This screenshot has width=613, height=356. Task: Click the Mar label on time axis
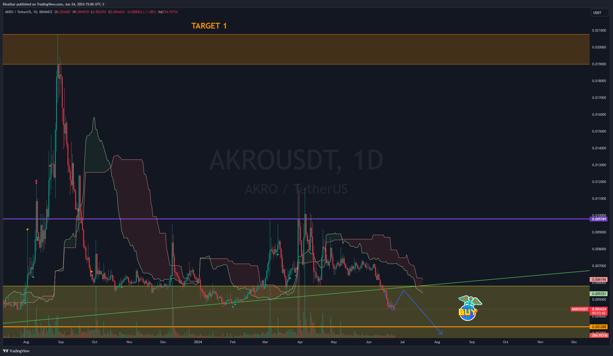click(x=265, y=342)
